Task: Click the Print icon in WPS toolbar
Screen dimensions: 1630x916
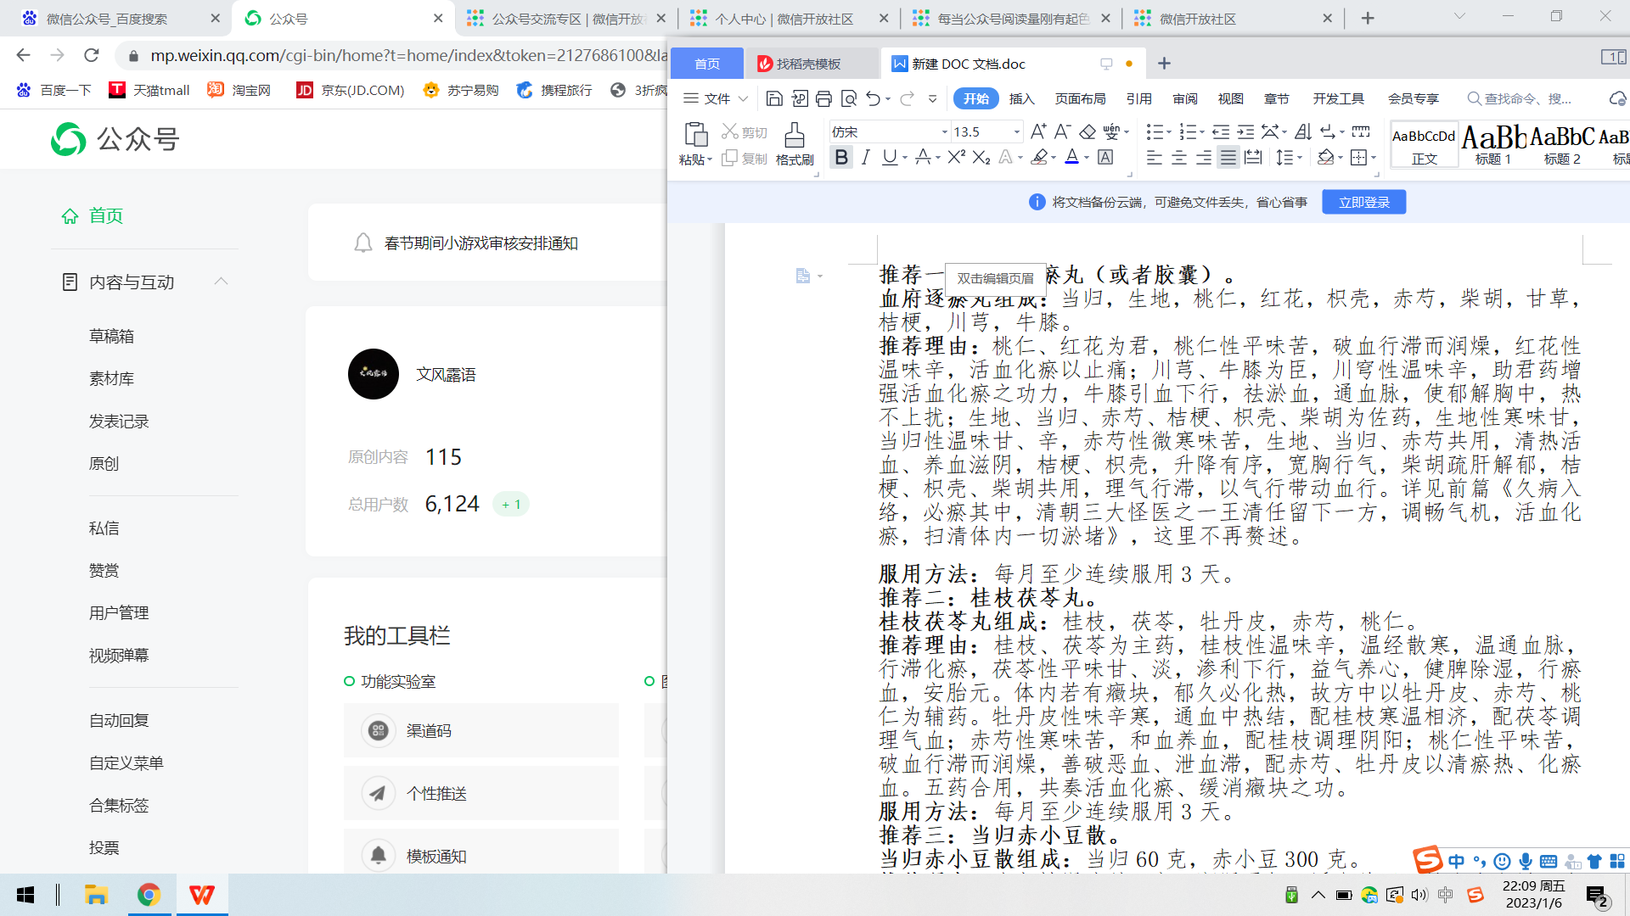Action: click(x=823, y=99)
